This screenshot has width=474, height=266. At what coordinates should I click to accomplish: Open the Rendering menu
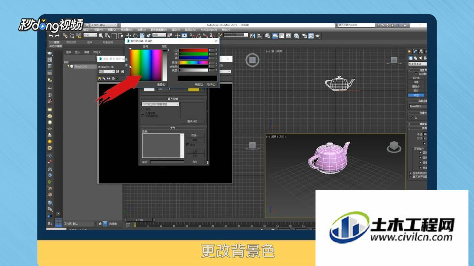point(176,30)
